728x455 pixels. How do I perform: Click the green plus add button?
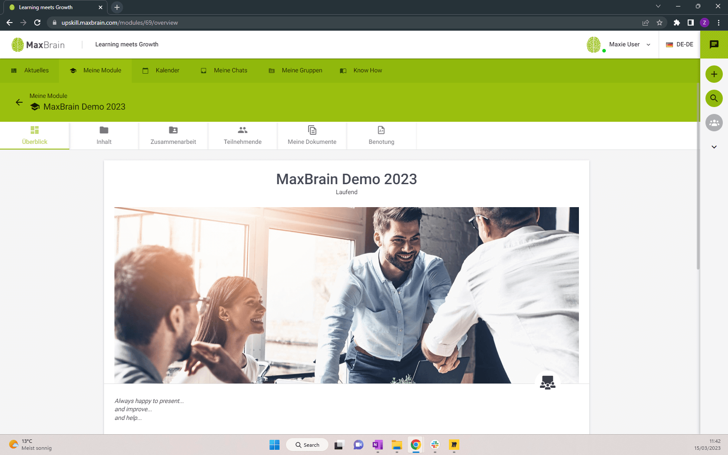pos(714,74)
